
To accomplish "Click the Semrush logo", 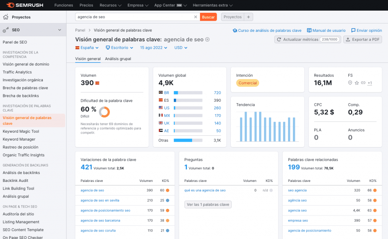I will tap(25, 5).
